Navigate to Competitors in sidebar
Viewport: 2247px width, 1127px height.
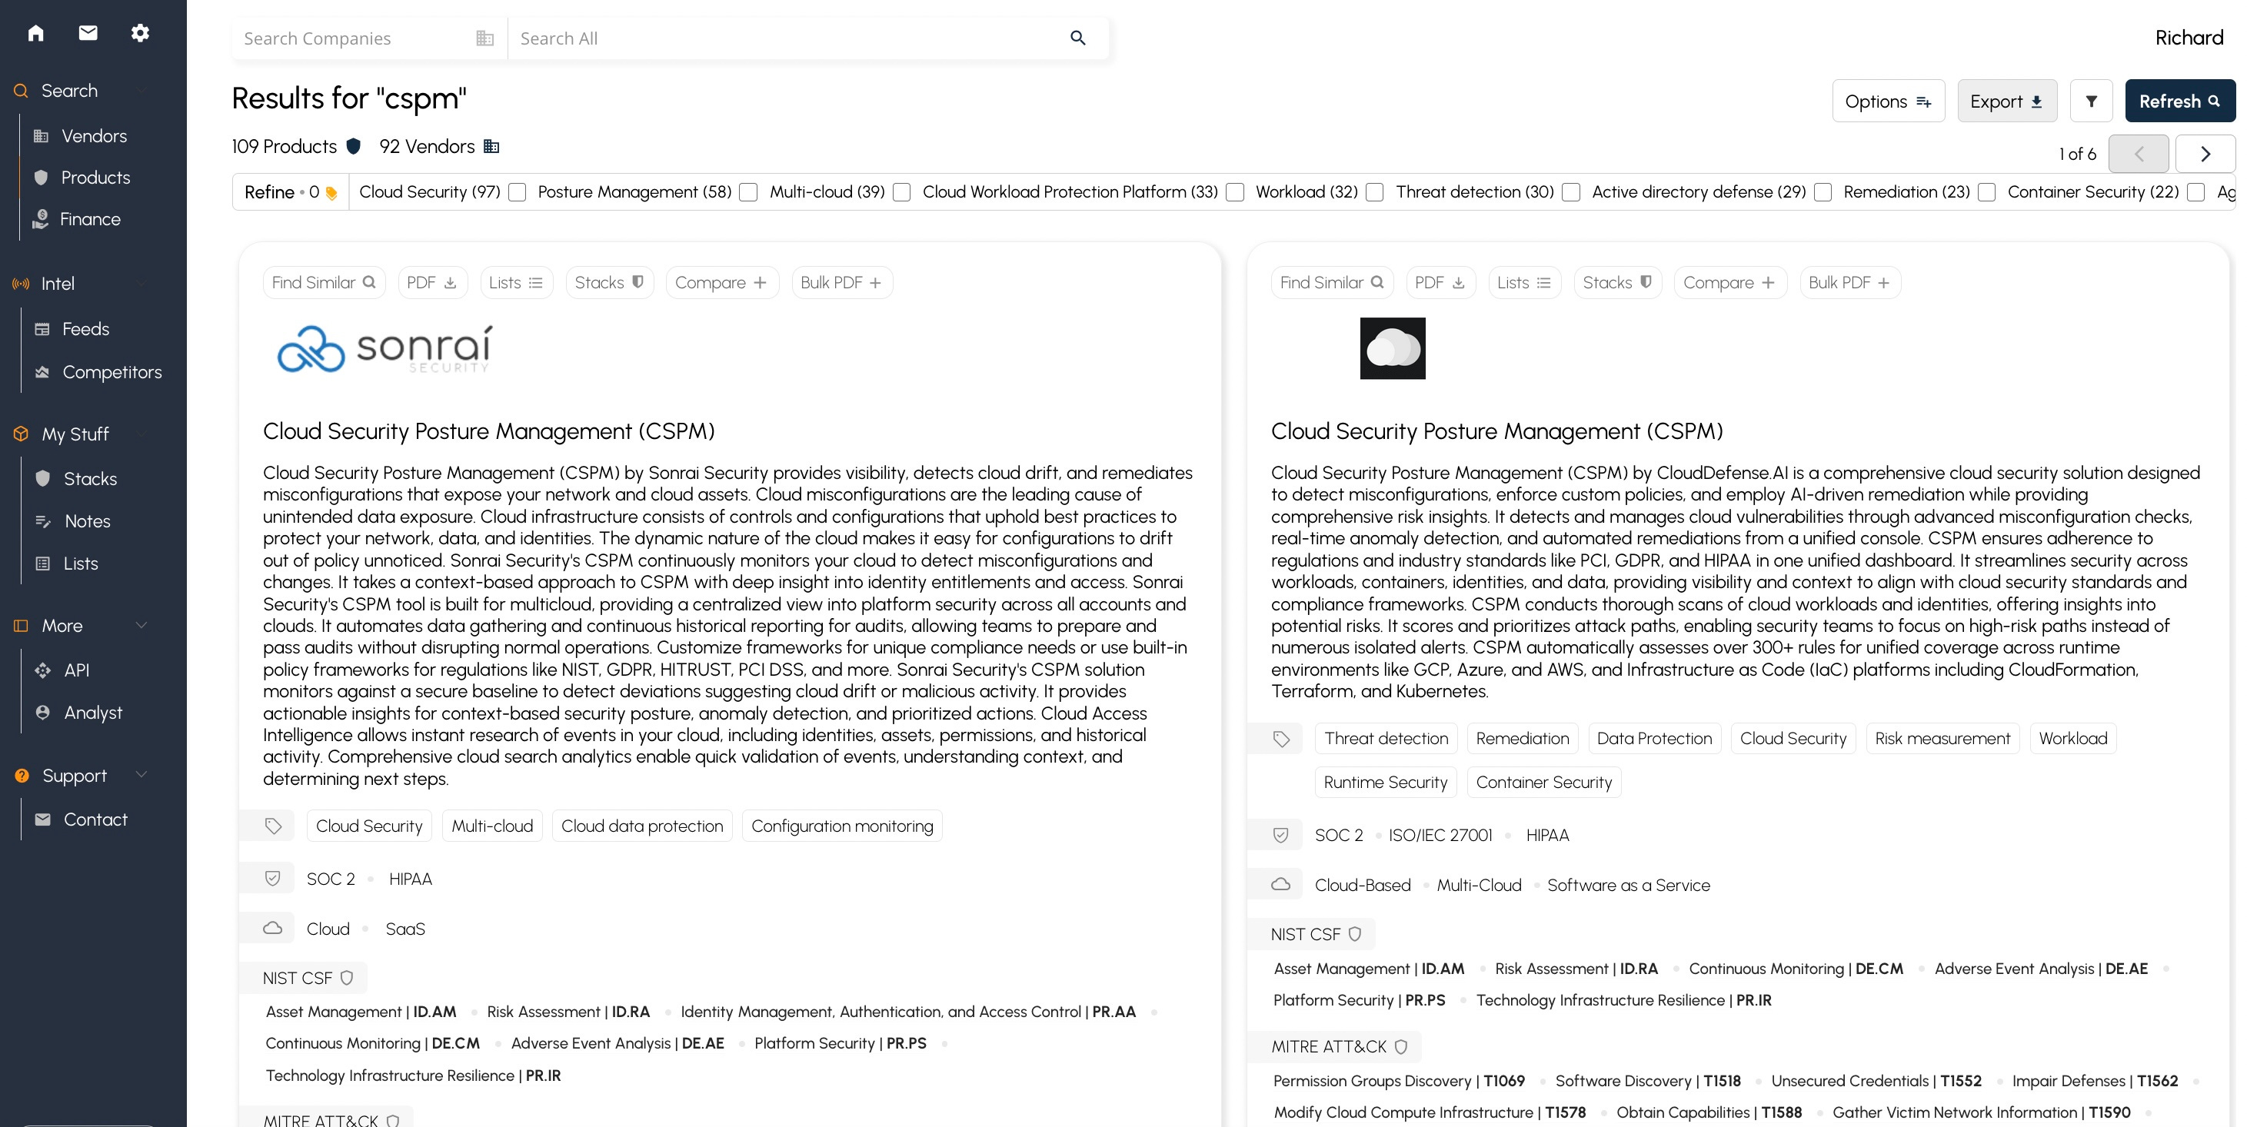click(112, 373)
